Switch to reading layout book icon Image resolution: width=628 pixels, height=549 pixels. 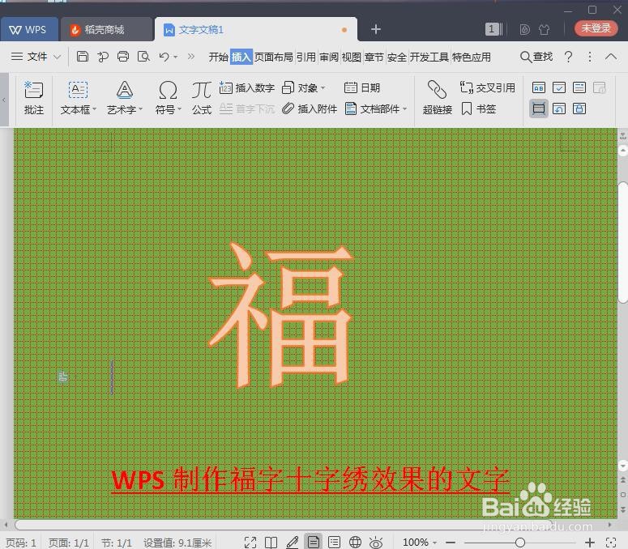[x=271, y=543]
